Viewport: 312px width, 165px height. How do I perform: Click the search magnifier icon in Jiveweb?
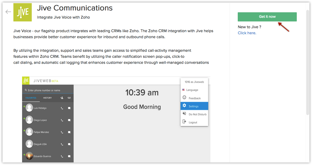26,90
